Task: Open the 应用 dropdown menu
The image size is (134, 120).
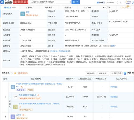Action: click(x=101, y=2)
